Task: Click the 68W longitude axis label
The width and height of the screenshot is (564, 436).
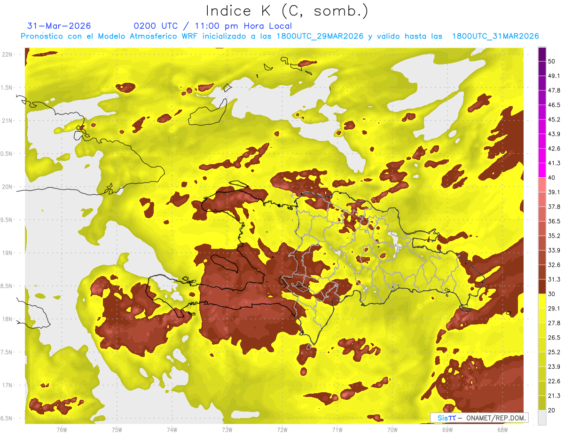Action: [x=502, y=429]
